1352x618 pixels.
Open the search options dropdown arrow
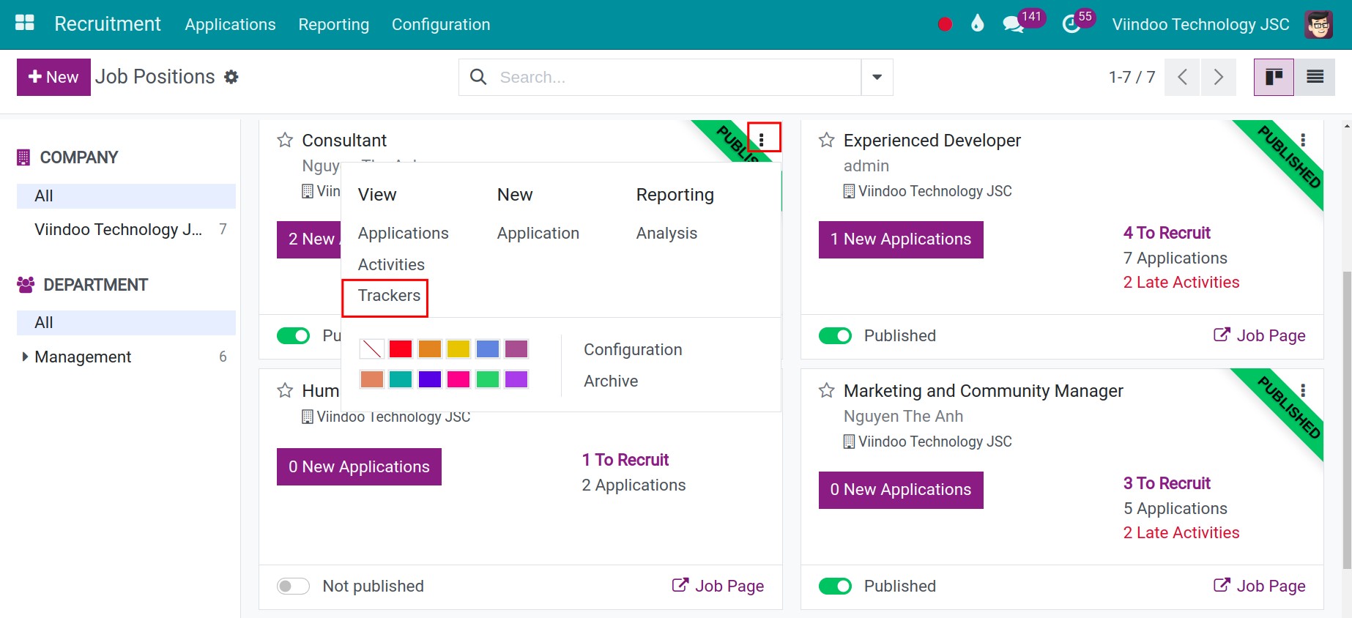point(877,77)
